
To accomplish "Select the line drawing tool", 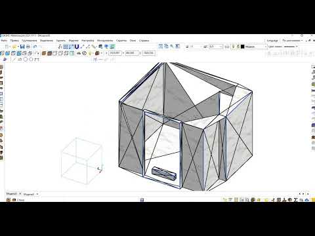I will click(14, 60).
